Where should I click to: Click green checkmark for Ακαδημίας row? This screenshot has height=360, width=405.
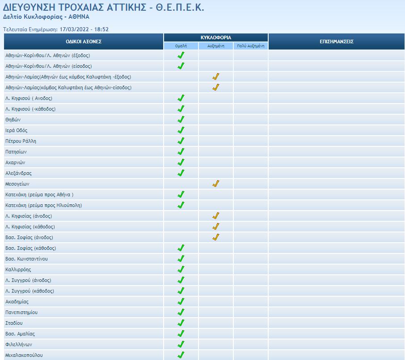point(181,302)
